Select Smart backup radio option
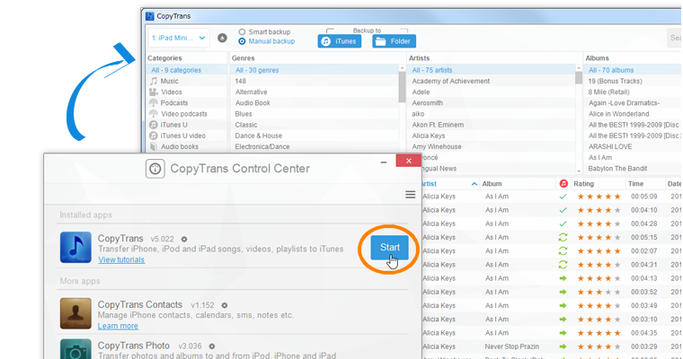 pos(264,31)
